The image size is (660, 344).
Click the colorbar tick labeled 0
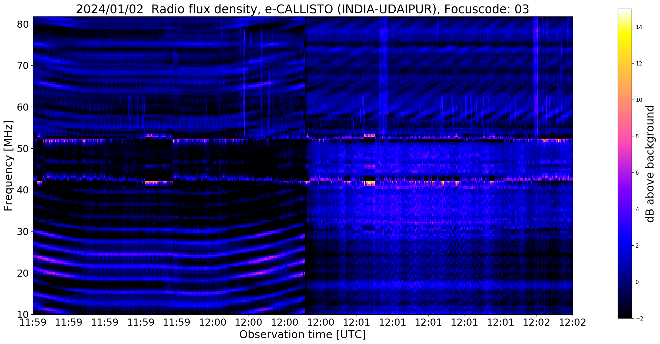tap(637, 282)
